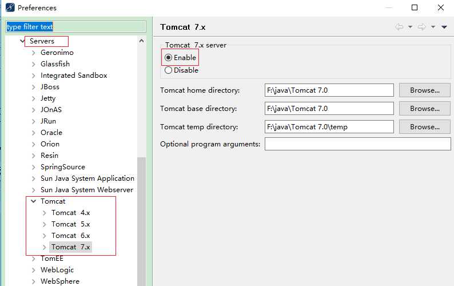Viewport: 454px width, 286px height.
Task: Select Sun Java System Application item
Action: tap(87, 178)
